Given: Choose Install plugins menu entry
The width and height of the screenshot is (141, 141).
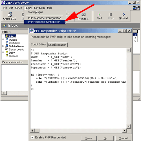Looking at the screenshot, I should [x=45, y=12].
